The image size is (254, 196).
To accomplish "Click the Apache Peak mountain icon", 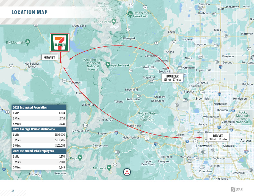I will point(108,65).
